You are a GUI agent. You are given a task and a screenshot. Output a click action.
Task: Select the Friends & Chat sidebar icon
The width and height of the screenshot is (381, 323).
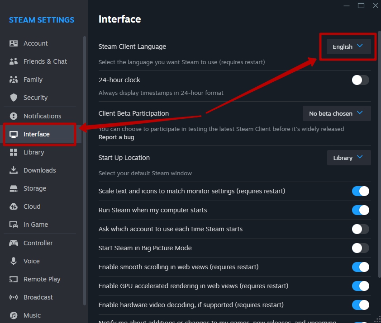pos(14,61)
